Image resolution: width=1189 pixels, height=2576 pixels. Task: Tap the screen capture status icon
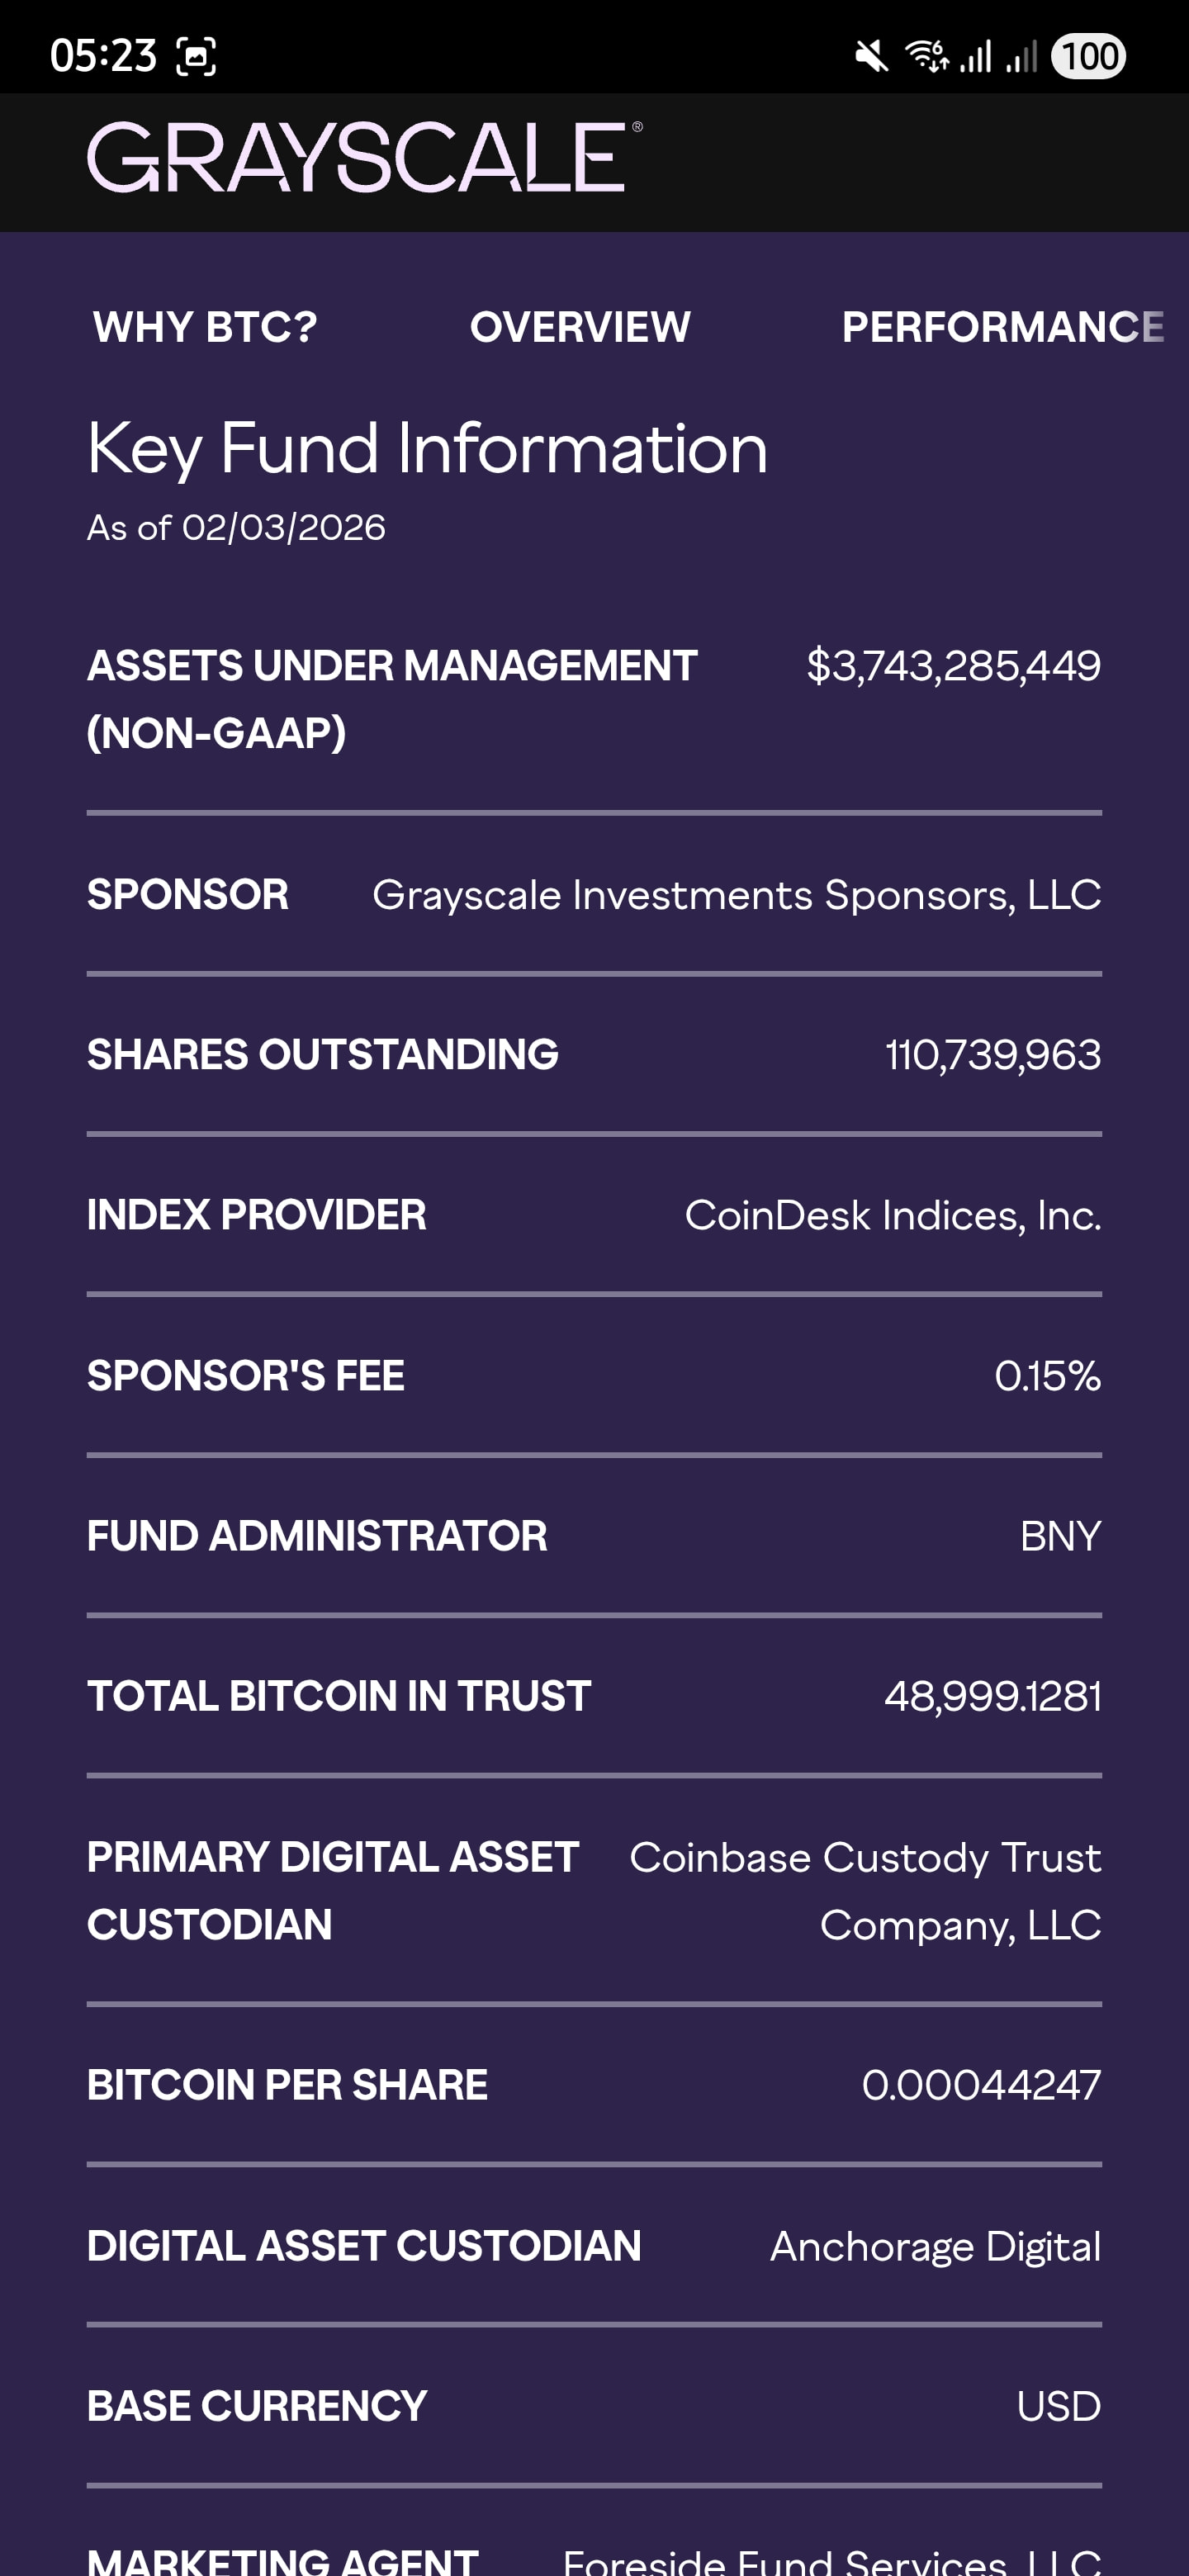[196, 56]
